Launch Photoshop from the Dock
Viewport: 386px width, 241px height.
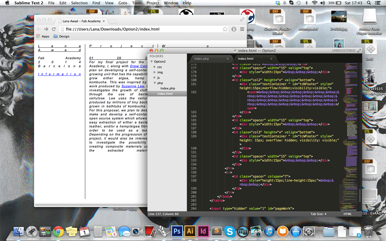click(x=177, y=231)
